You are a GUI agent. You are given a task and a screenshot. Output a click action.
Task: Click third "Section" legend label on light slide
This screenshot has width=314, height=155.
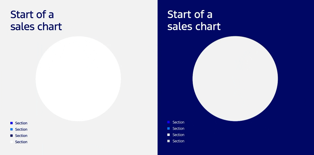tap(21, 136)
